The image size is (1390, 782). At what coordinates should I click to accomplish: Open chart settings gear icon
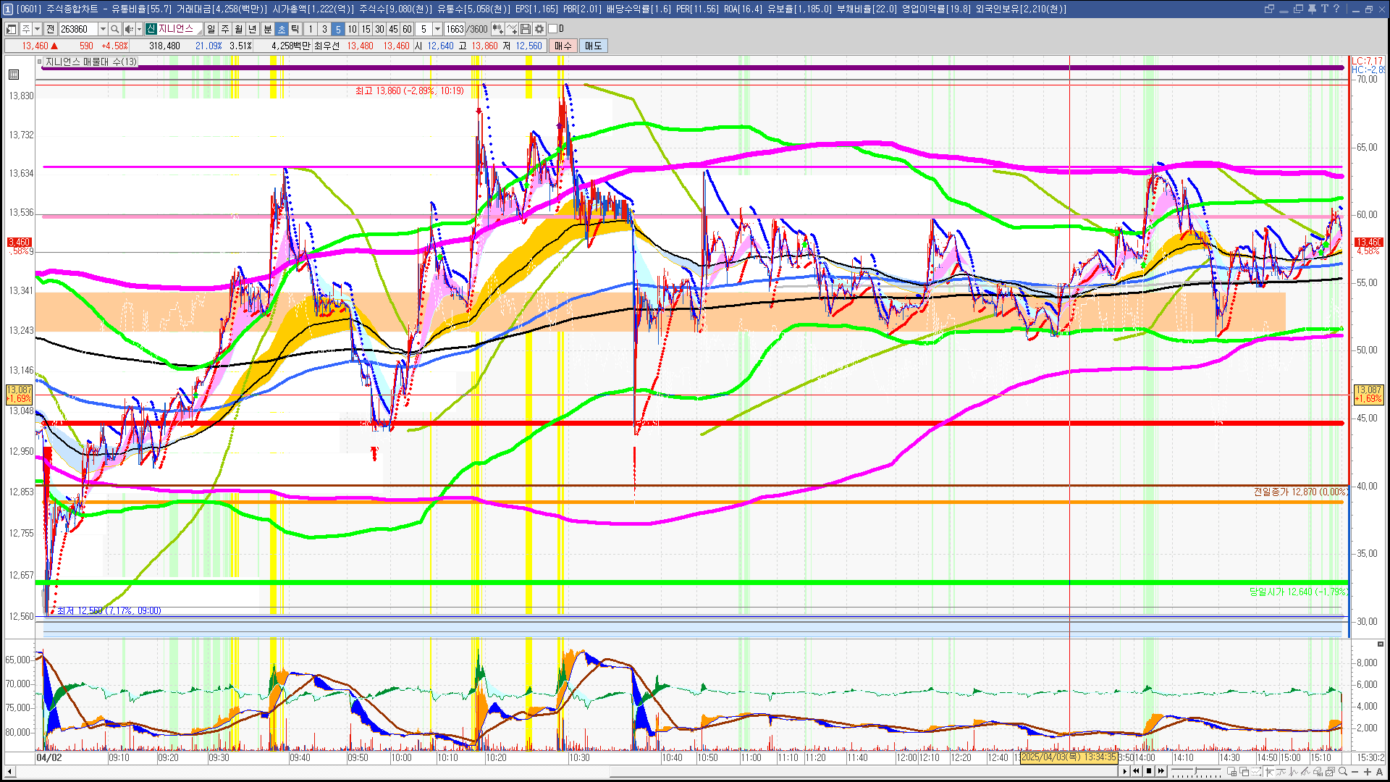pyautogui.click(x=539, y=29)
